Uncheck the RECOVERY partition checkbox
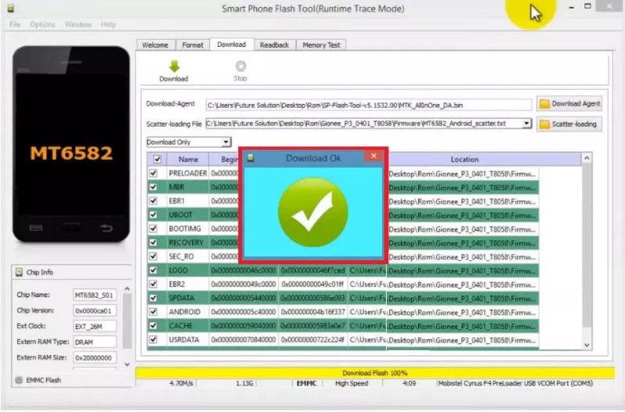625x412 pixels. [153, 242]
